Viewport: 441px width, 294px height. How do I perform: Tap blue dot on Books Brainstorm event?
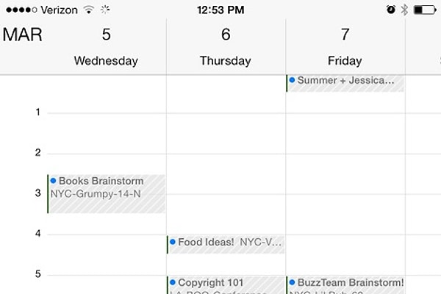[x=53, y=181]
